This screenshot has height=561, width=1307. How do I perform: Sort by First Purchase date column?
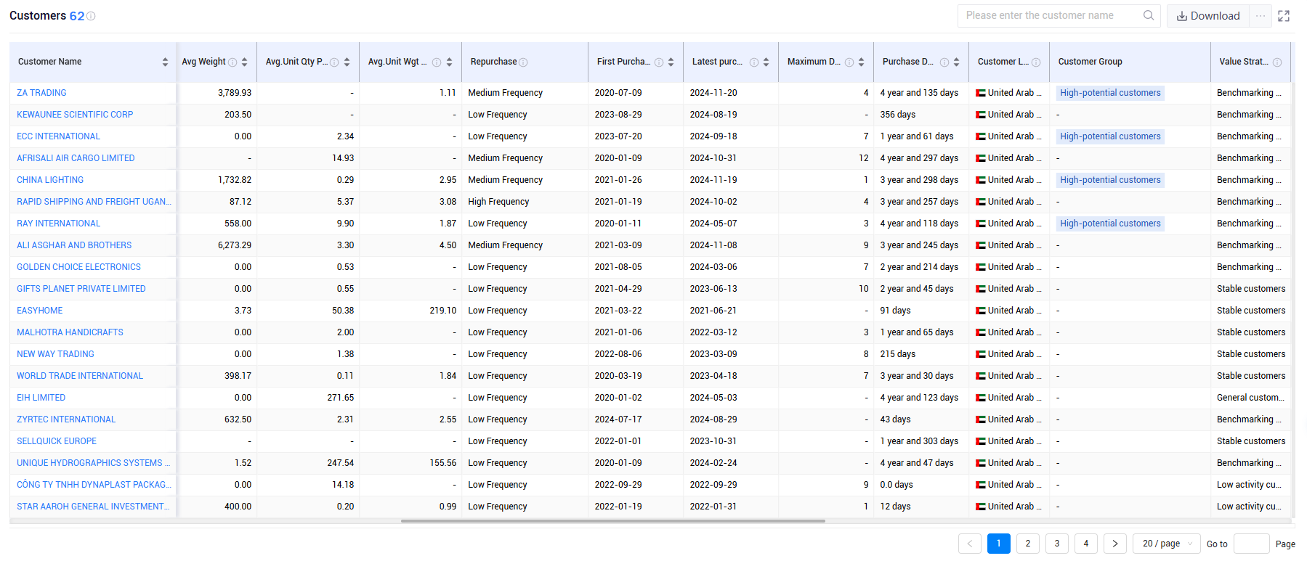click(671, 62)
